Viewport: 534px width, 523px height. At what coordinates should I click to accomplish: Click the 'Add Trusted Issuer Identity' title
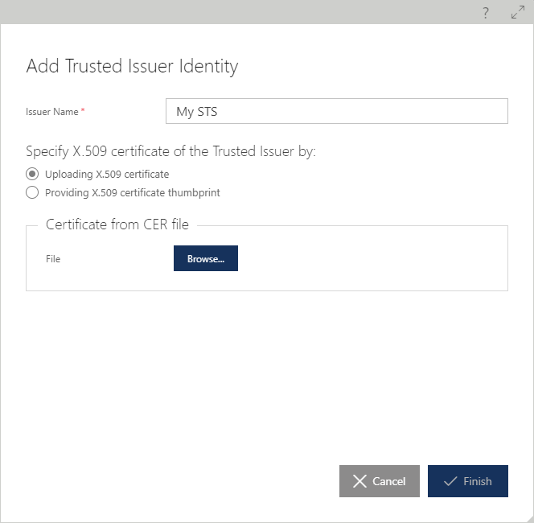pos(132,66)
